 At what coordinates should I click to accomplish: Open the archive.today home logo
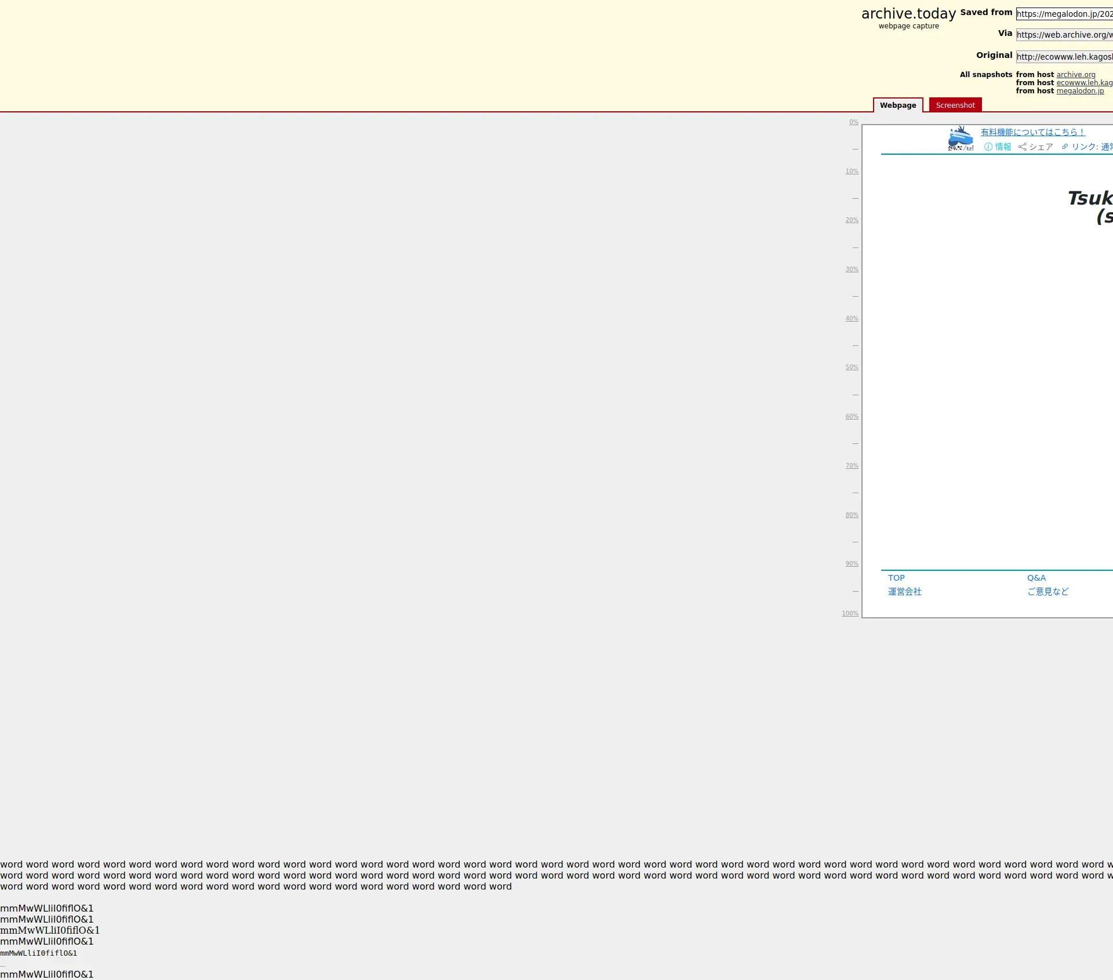tap(908, 14)
